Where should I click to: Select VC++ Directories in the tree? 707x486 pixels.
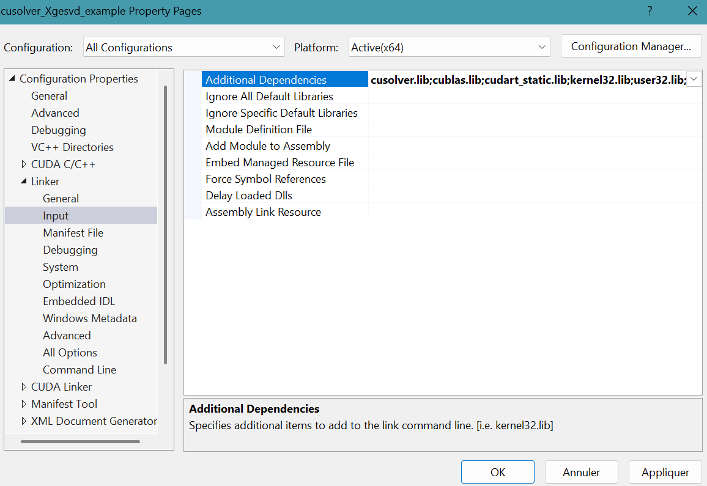click(72, 147)
